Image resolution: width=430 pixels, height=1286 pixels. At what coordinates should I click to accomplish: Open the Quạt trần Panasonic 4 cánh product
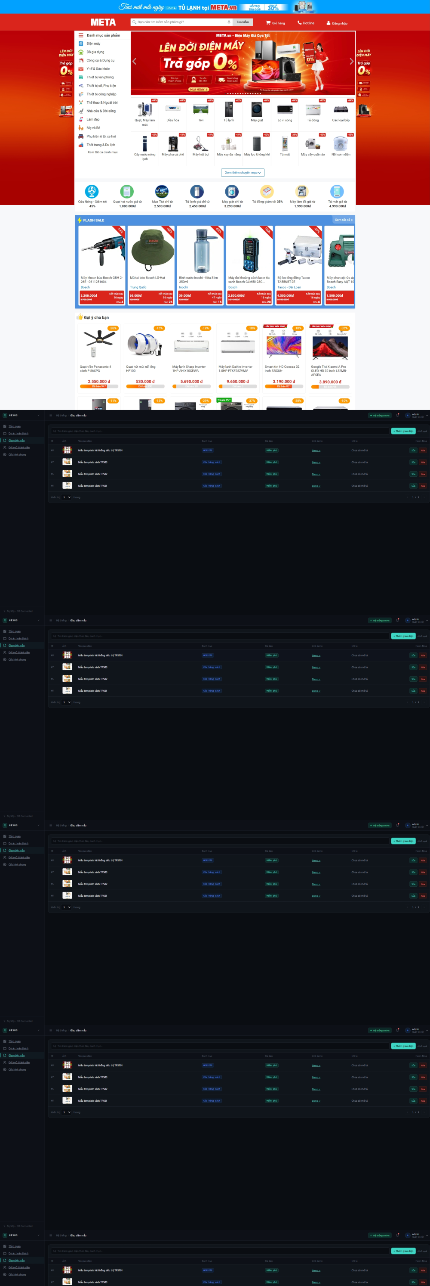click(x=99, y=357)
